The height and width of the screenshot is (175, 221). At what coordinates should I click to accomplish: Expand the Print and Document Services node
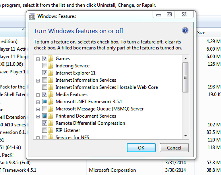point(38,117)
